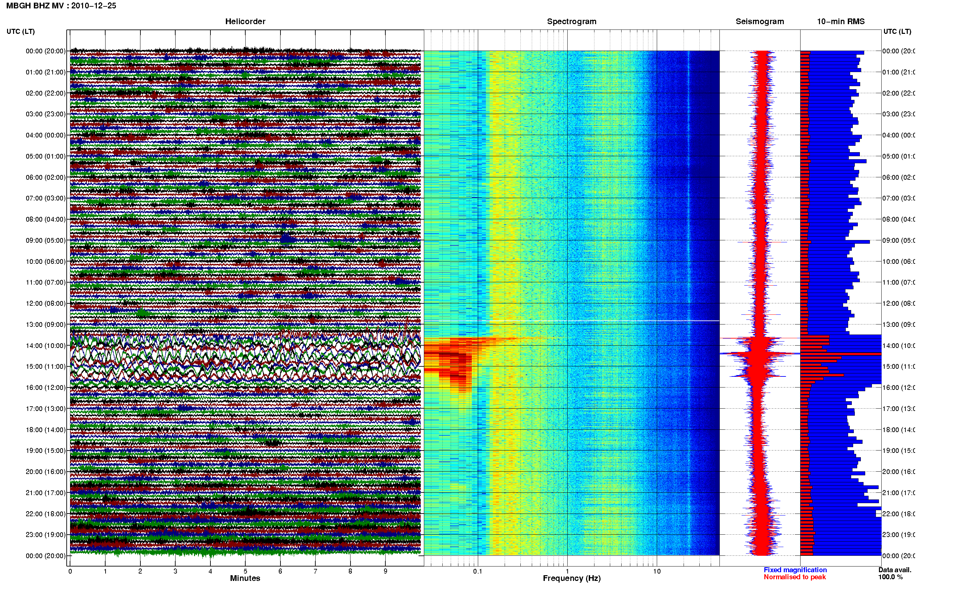Click the left 07:00 (03:00) time label
Image resolution: width=953 pixels, height=596 pixels.
click(46, 198)
